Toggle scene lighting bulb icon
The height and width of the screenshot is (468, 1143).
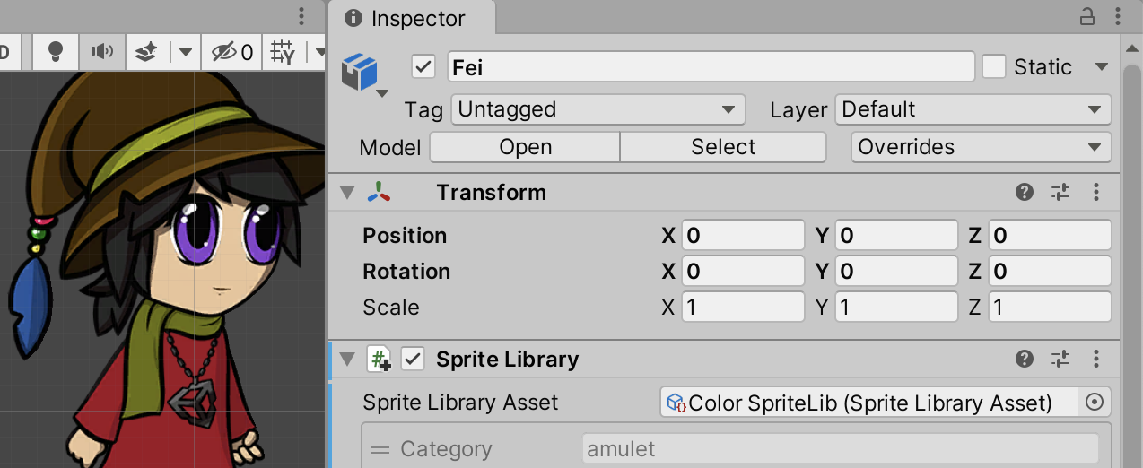[56, 52]
